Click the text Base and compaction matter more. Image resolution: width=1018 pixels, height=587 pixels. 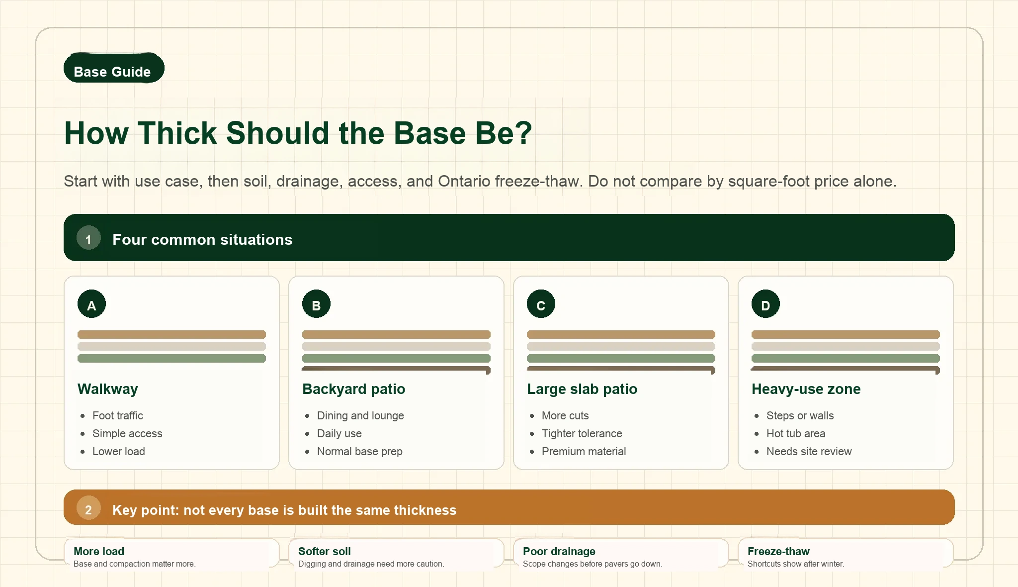pyautogui.click(x=135, y=564)
